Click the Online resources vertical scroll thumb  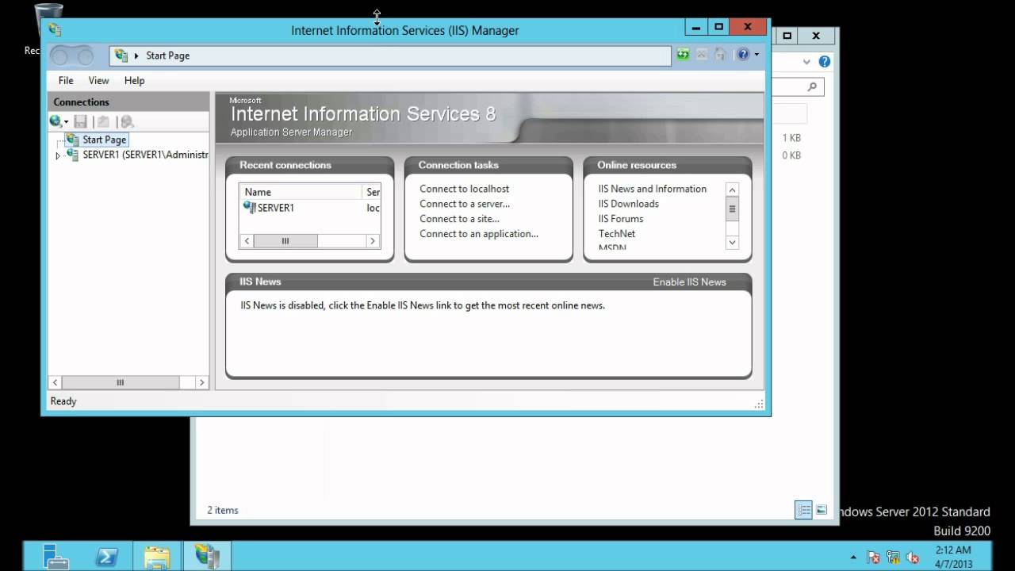click(x=732, y=209)
